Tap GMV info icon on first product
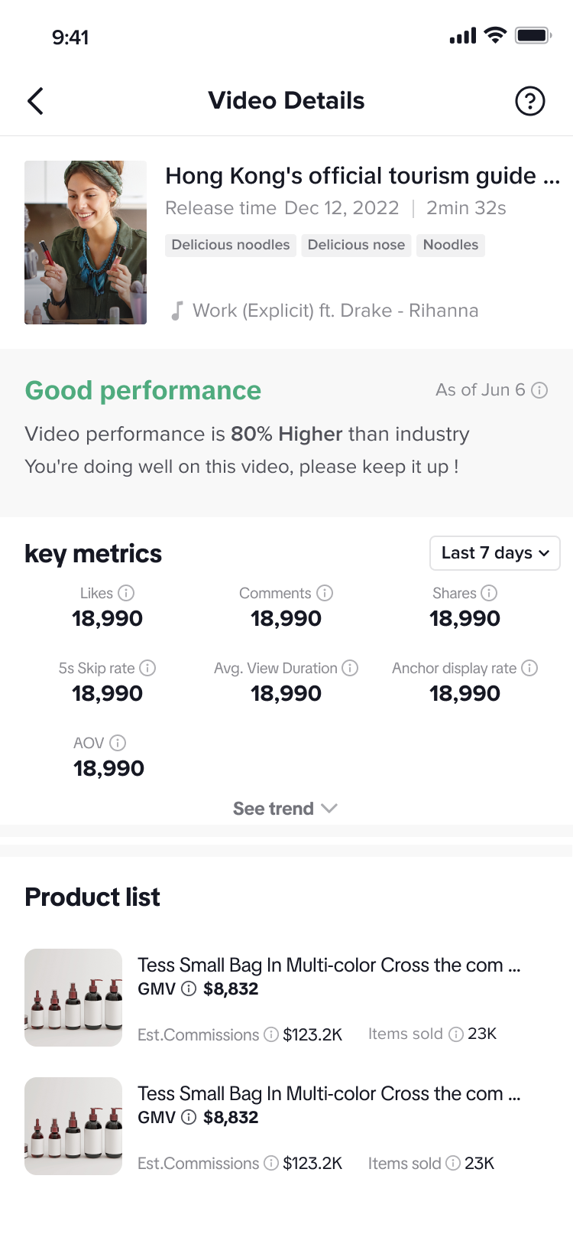573x1244 pixels. [x=189, y=989]
